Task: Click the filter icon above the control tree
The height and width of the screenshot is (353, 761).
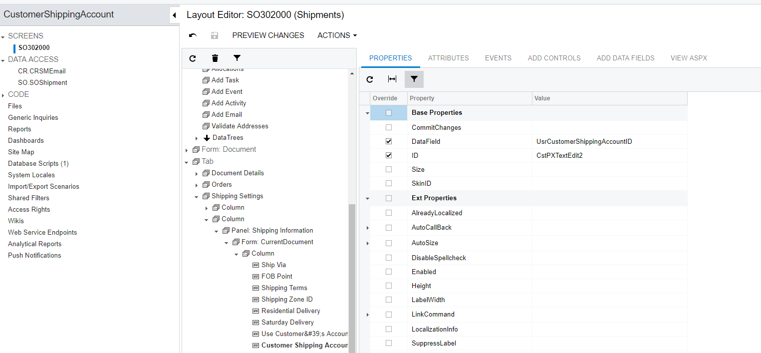Action: point(237,58)
